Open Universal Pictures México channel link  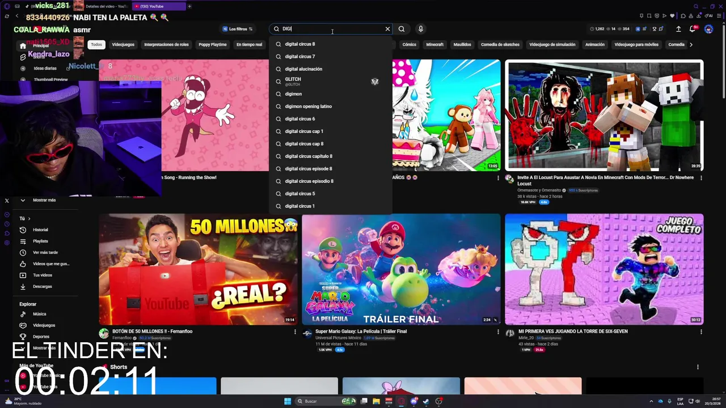[x=338, y=338]
